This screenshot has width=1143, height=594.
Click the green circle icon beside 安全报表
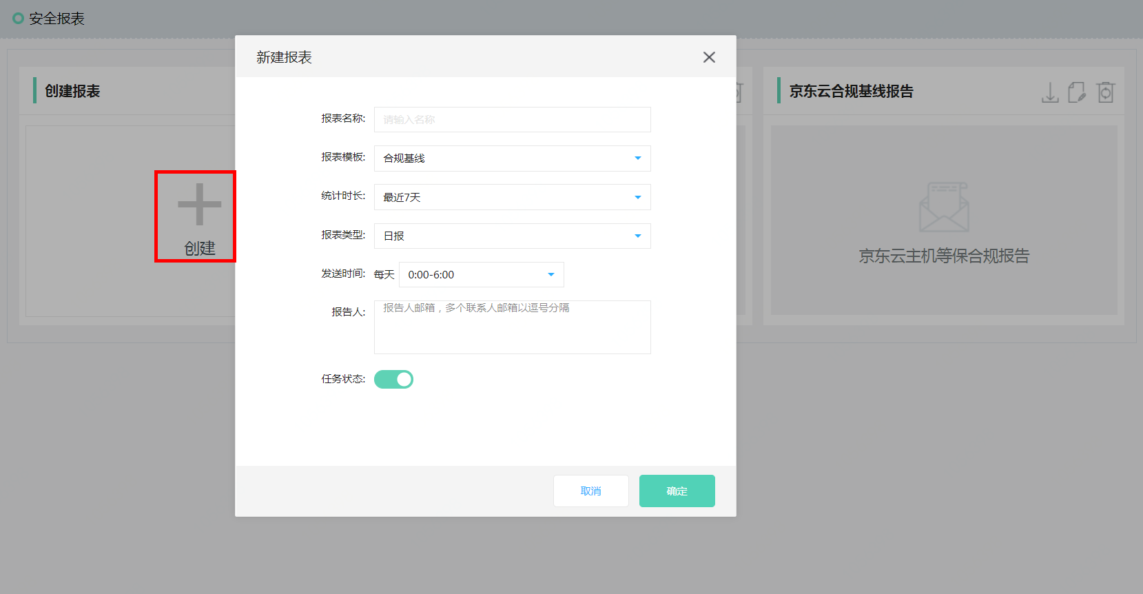pyautogui.click(x=19, y=18)
